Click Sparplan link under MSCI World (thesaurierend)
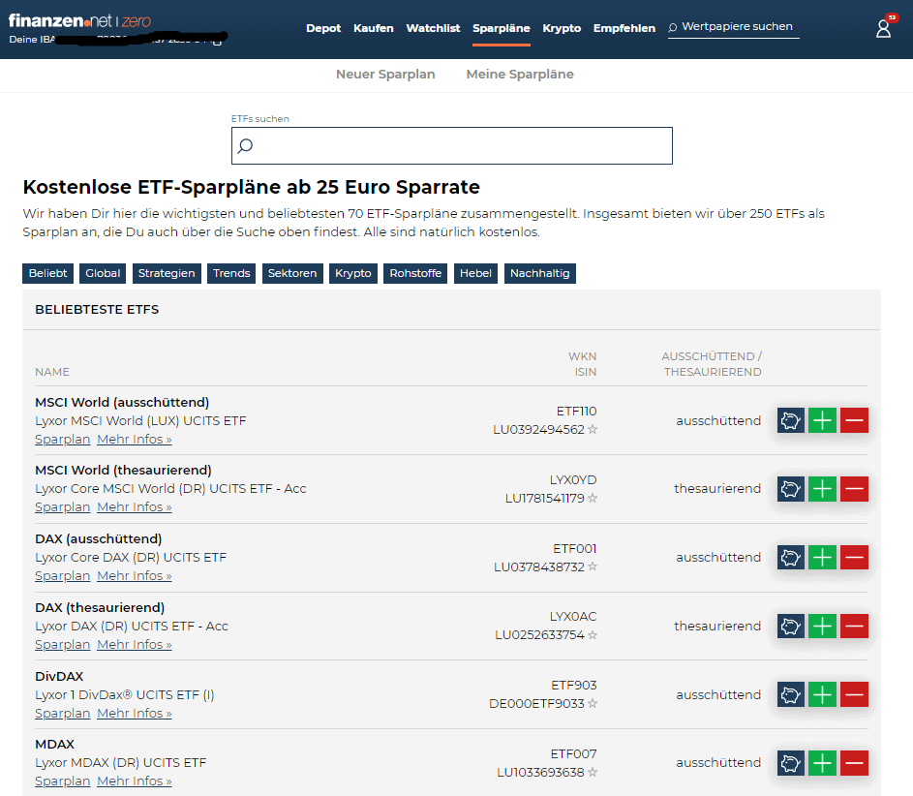Image resolution: width=913 pixels, height=796 pixels. (62, 507)
